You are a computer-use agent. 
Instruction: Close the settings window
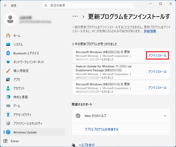[x=171, y=4]
